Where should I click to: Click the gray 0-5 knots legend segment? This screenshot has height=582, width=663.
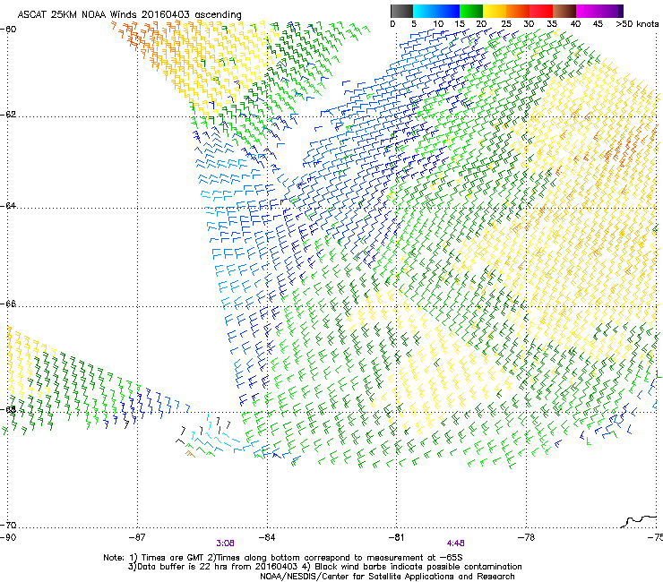[401, 11]
